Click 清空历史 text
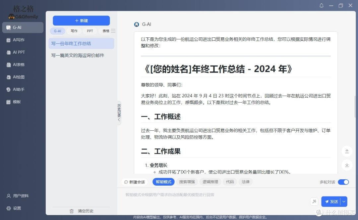This screenshot has height=220, width=358. 86,211
